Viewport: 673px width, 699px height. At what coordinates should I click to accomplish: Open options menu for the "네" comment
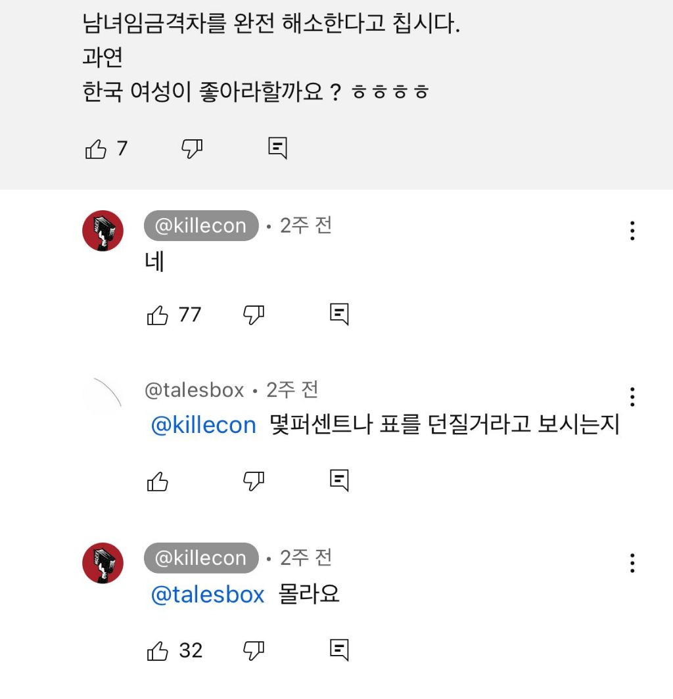[x=632, y=231]
